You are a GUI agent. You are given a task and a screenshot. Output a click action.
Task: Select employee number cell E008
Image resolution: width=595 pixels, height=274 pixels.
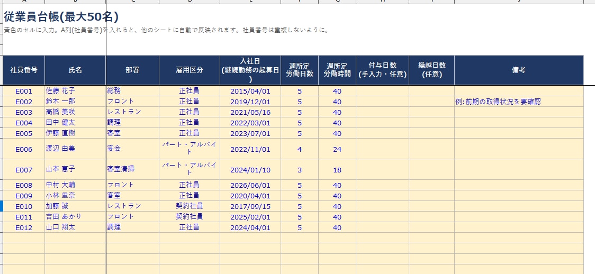(24, 185)
